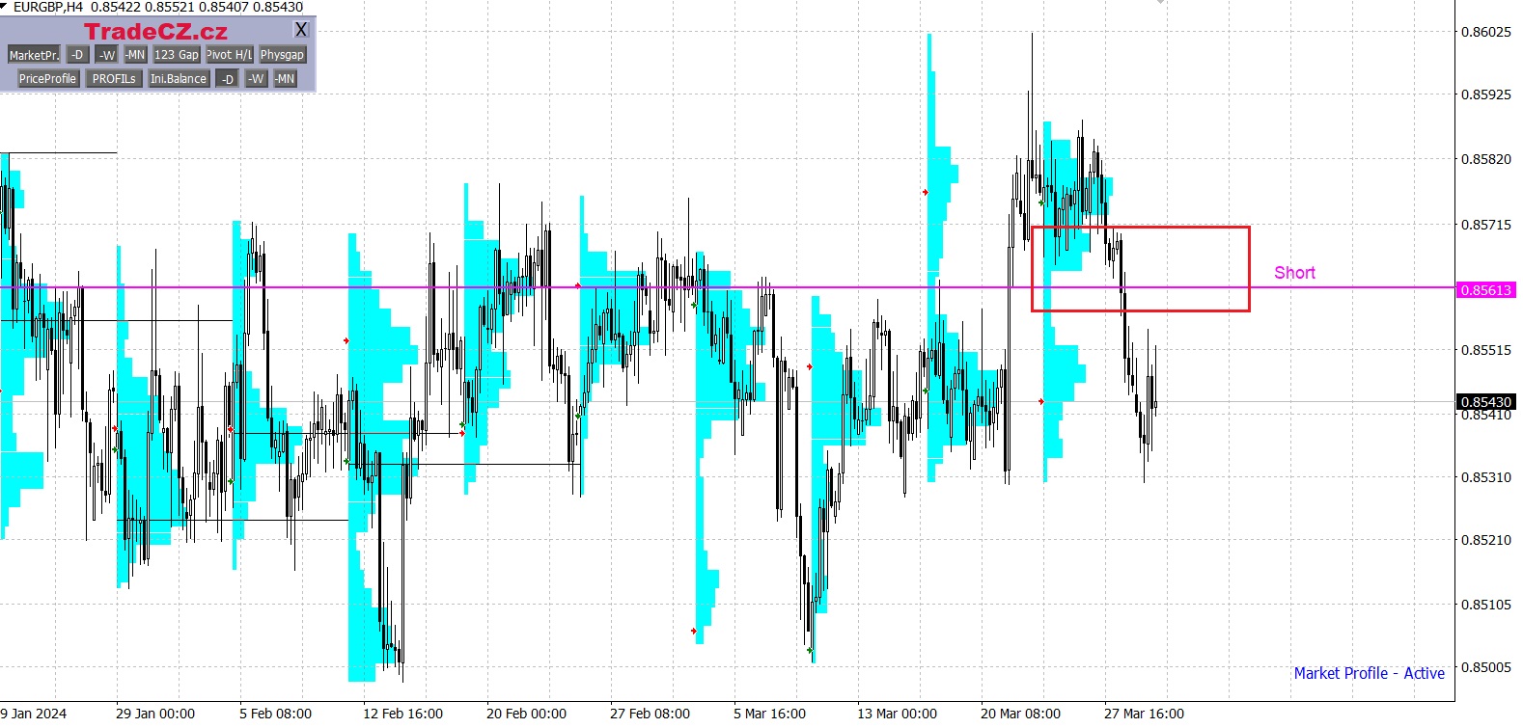Click the Market Profile - Active label
The image size is (1523, 728).
click(x=1369, y=673)
